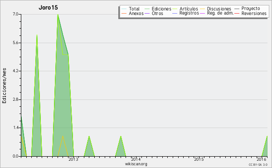Click the wikiscan.org text below the chart
This screenshot has height=168, width=272.
click(x=136, y=164)
